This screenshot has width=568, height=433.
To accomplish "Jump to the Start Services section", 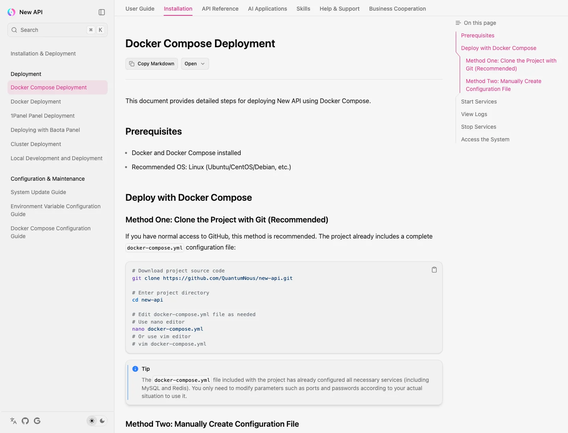I will 479,102.
